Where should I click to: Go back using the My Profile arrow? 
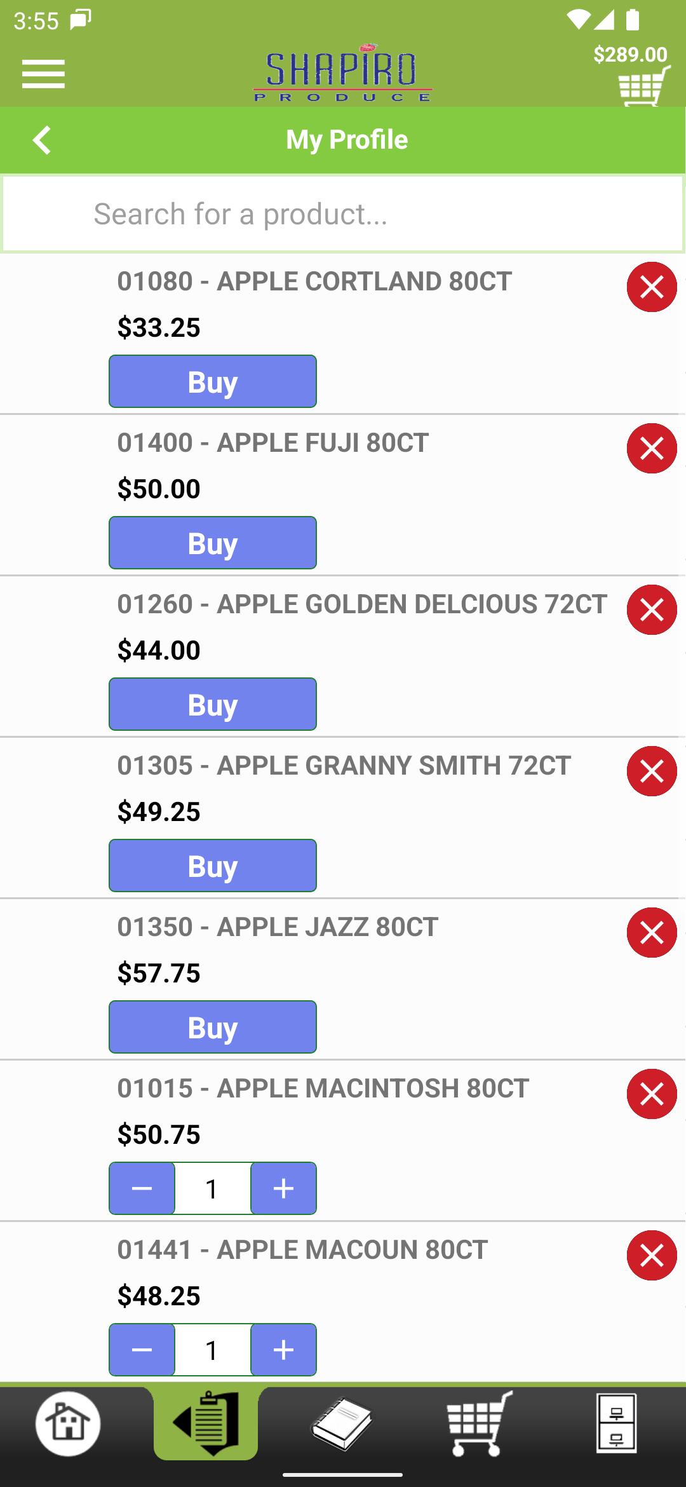click(42, 140)
